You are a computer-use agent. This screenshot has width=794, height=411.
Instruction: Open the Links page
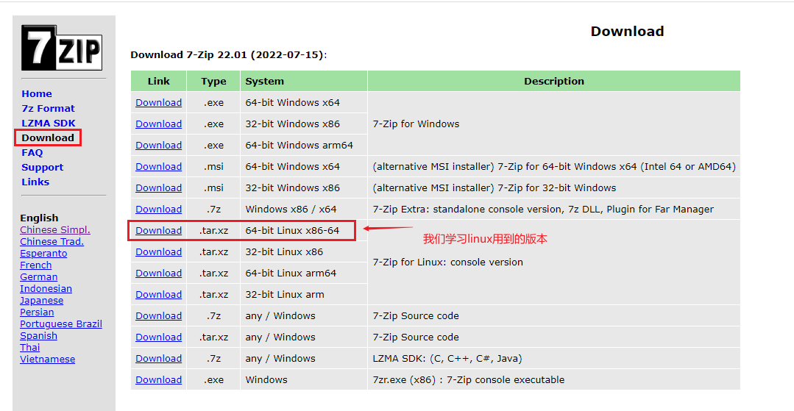[x=35, y=182]
